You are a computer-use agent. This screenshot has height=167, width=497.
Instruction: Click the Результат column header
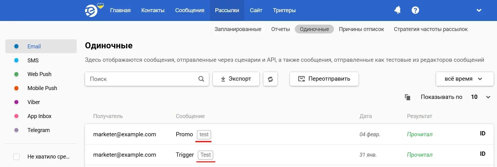420,116
